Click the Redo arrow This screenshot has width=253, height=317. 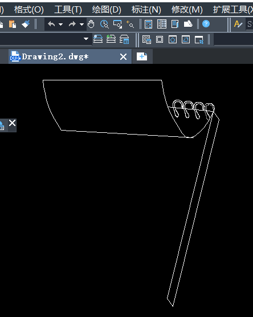(72, 25)
